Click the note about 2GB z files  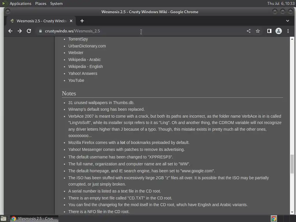(x=169, y=181)
